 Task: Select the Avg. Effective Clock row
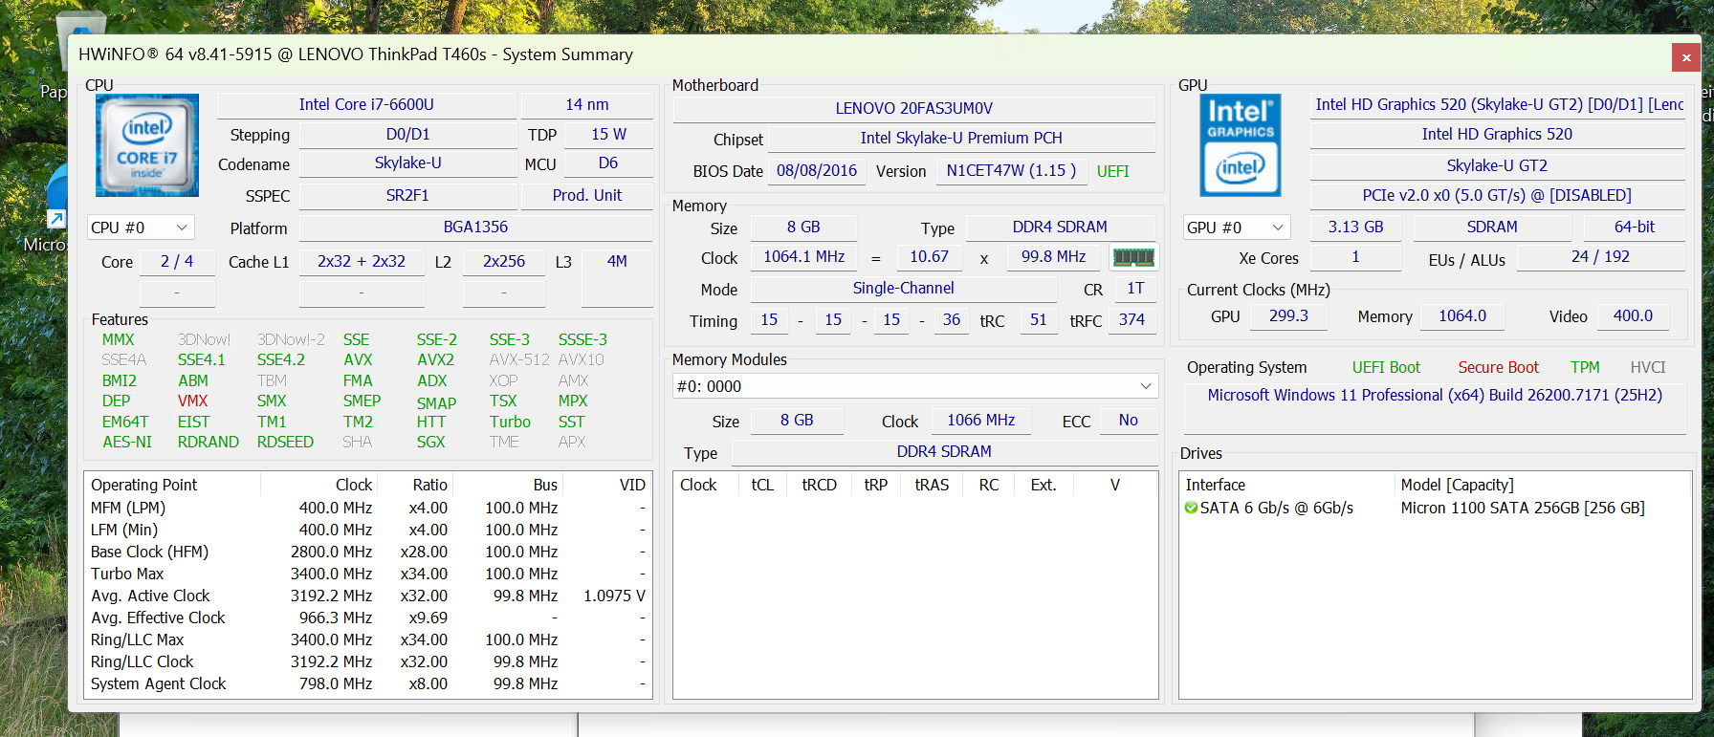(x=368, y=618)
